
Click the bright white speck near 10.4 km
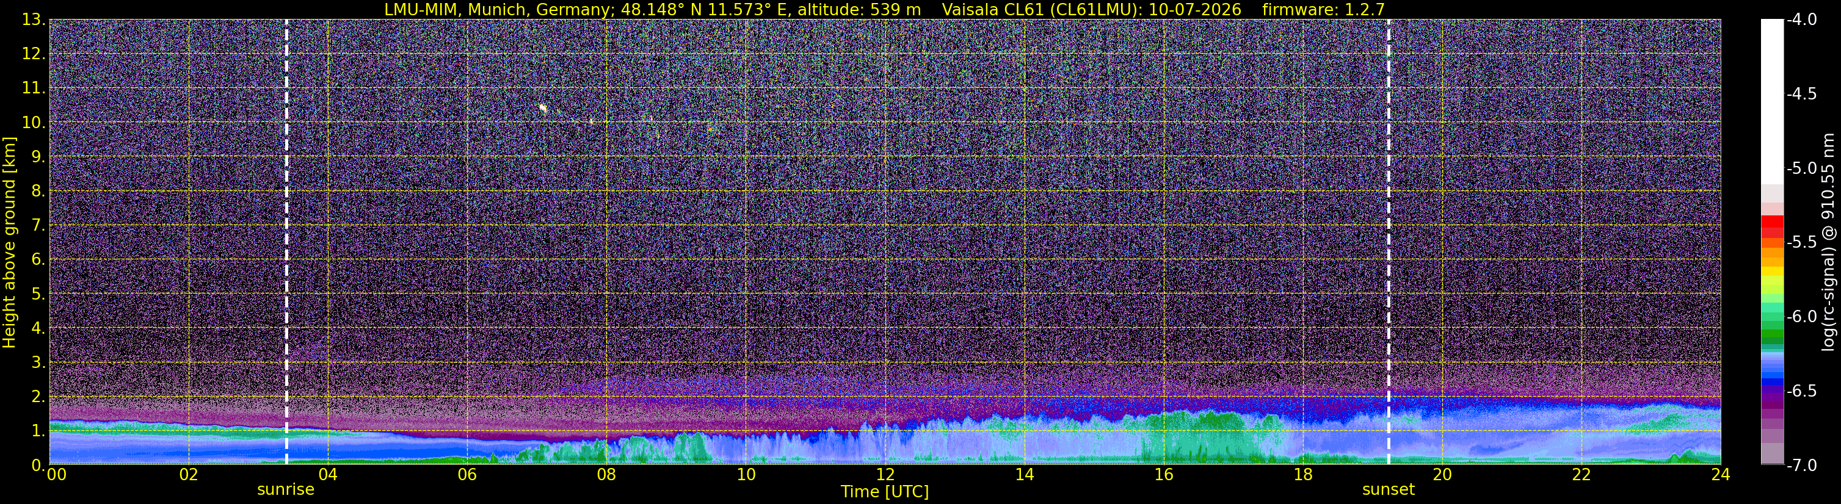[x=543, y=109]
